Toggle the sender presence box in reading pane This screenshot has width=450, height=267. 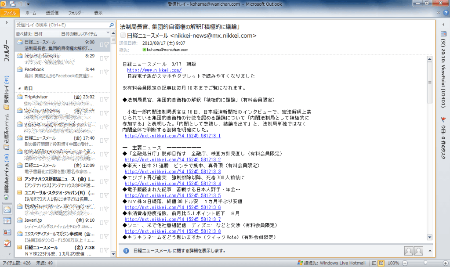[123, 35]
